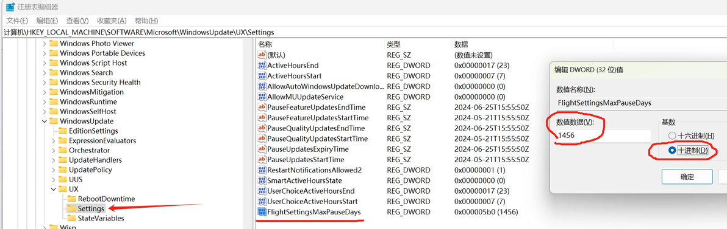
Task: Click the Registry Editor app icon in title bar
Action: (10, 7)
